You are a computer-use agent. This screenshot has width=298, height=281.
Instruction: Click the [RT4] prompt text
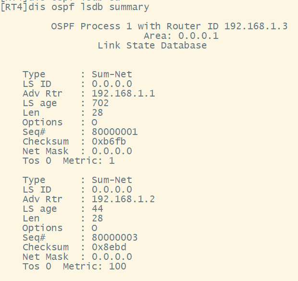click(x=12, y=7)
